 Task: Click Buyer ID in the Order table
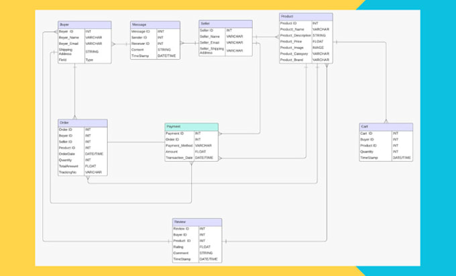(65, 136)
